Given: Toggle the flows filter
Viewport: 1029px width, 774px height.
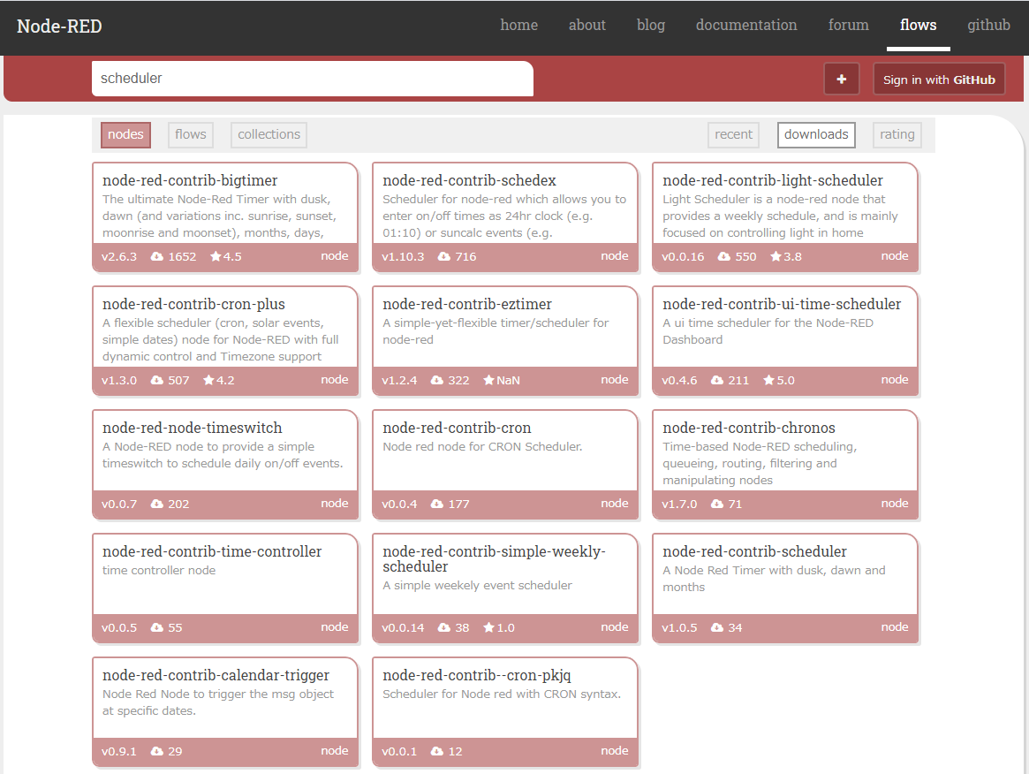Looking at the screenshot, I should click(x=190, y=134).
